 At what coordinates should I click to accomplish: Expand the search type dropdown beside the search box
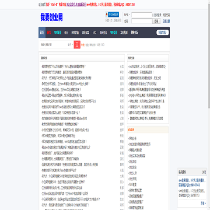click(x=71, y=45)
